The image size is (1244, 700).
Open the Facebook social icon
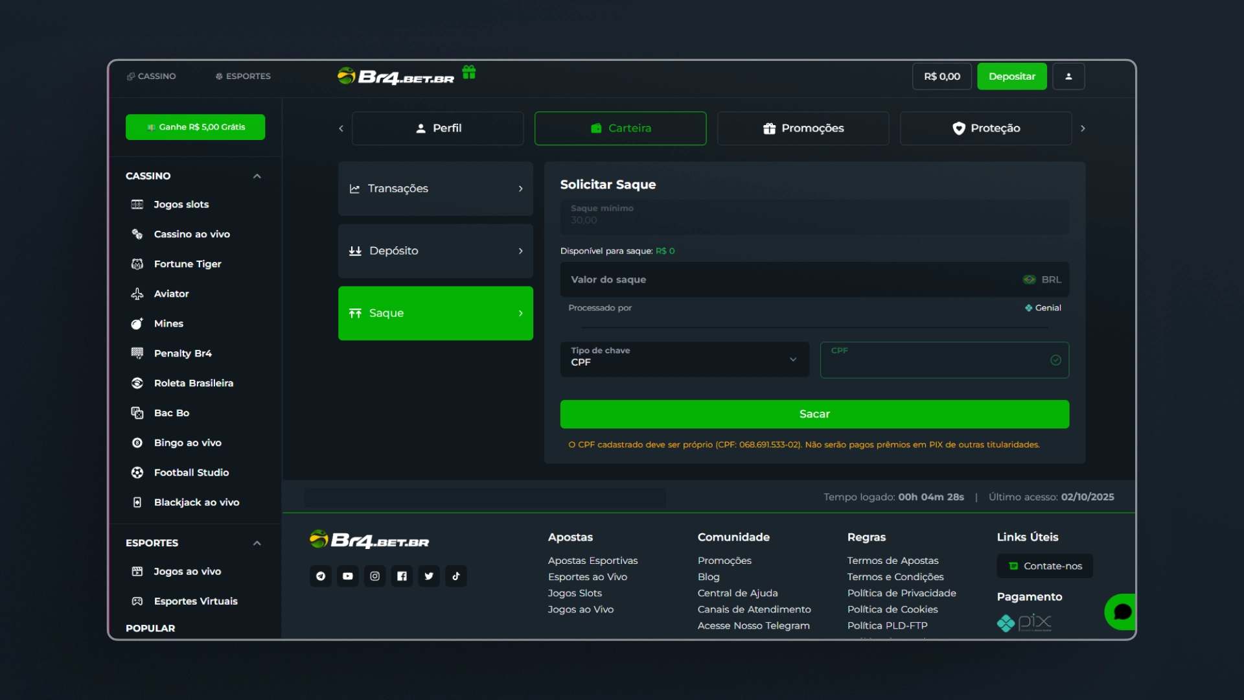[x=402, y=576]
